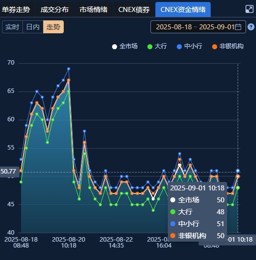Toggle 中小行 blue legend series
This screenshot has width=256, height=260.
click(x=189, y=46)
